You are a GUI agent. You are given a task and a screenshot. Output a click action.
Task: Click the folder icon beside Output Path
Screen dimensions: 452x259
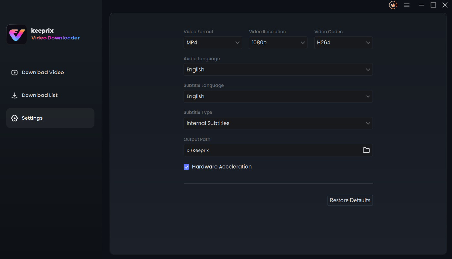coord(366,150)
